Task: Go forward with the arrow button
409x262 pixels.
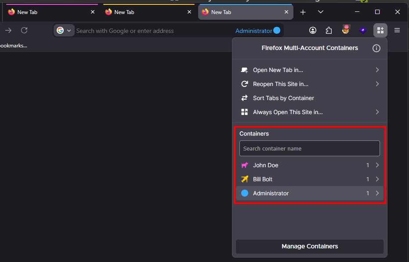Action: pyautogui.click(x=8, y=31)
